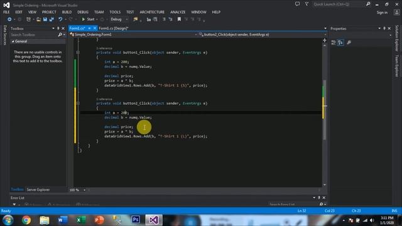Screen dimensions: 402x226
Task: Click the Sign in link
Action: click(x=382, y=13)
